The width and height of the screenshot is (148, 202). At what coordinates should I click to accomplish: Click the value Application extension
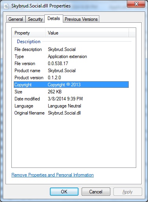(x=68, y=56)
